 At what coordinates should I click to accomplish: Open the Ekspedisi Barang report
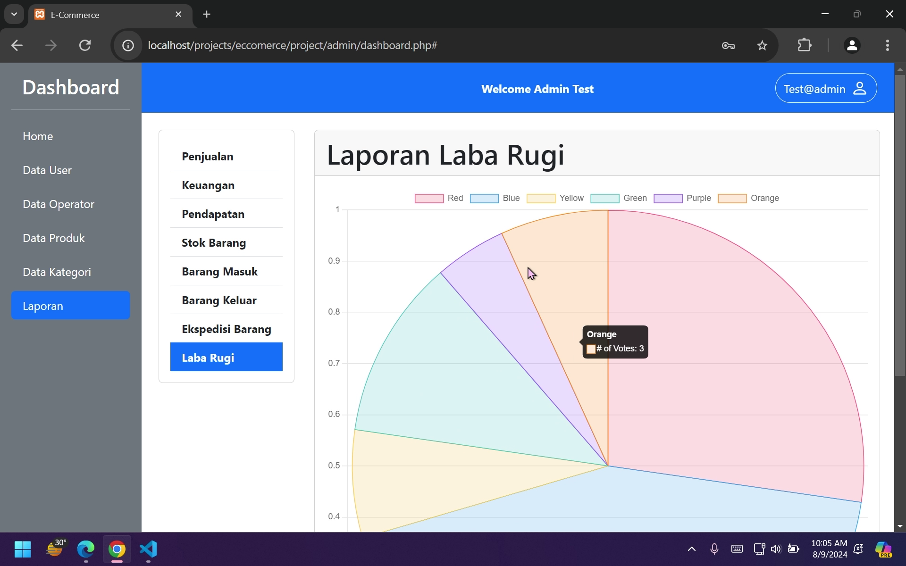pos(226,329)
